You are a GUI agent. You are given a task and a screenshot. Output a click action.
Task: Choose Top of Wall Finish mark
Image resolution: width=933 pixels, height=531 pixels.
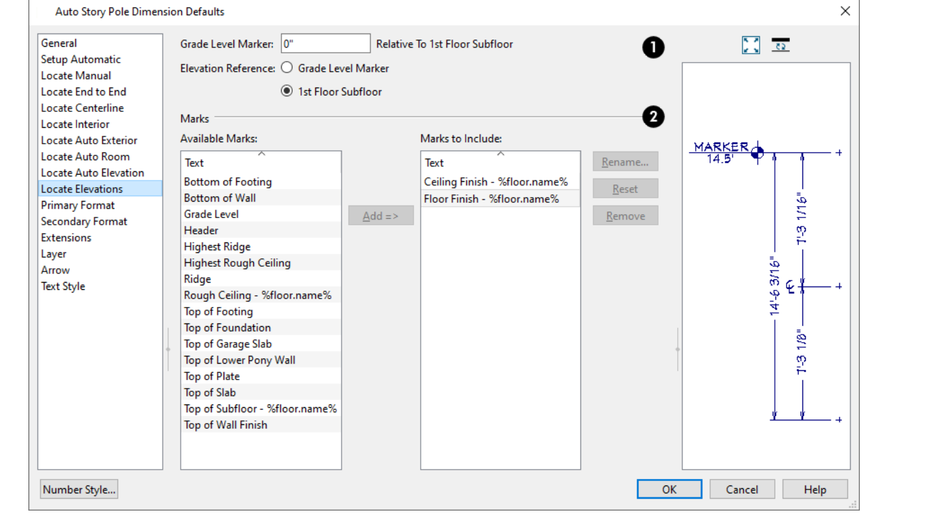tap(226, 425)
